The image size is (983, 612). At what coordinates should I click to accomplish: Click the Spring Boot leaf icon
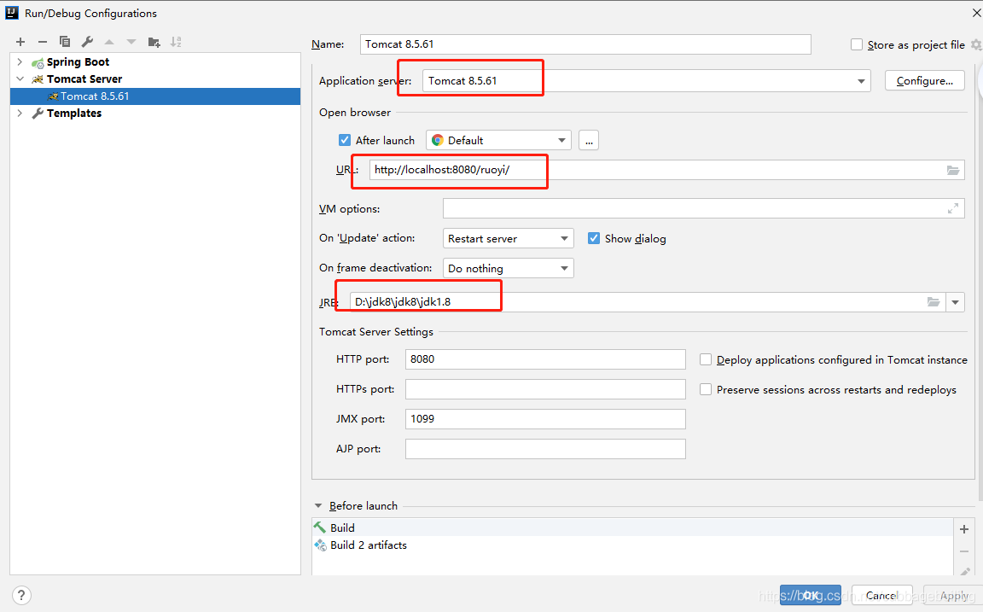tap(38, 62)
